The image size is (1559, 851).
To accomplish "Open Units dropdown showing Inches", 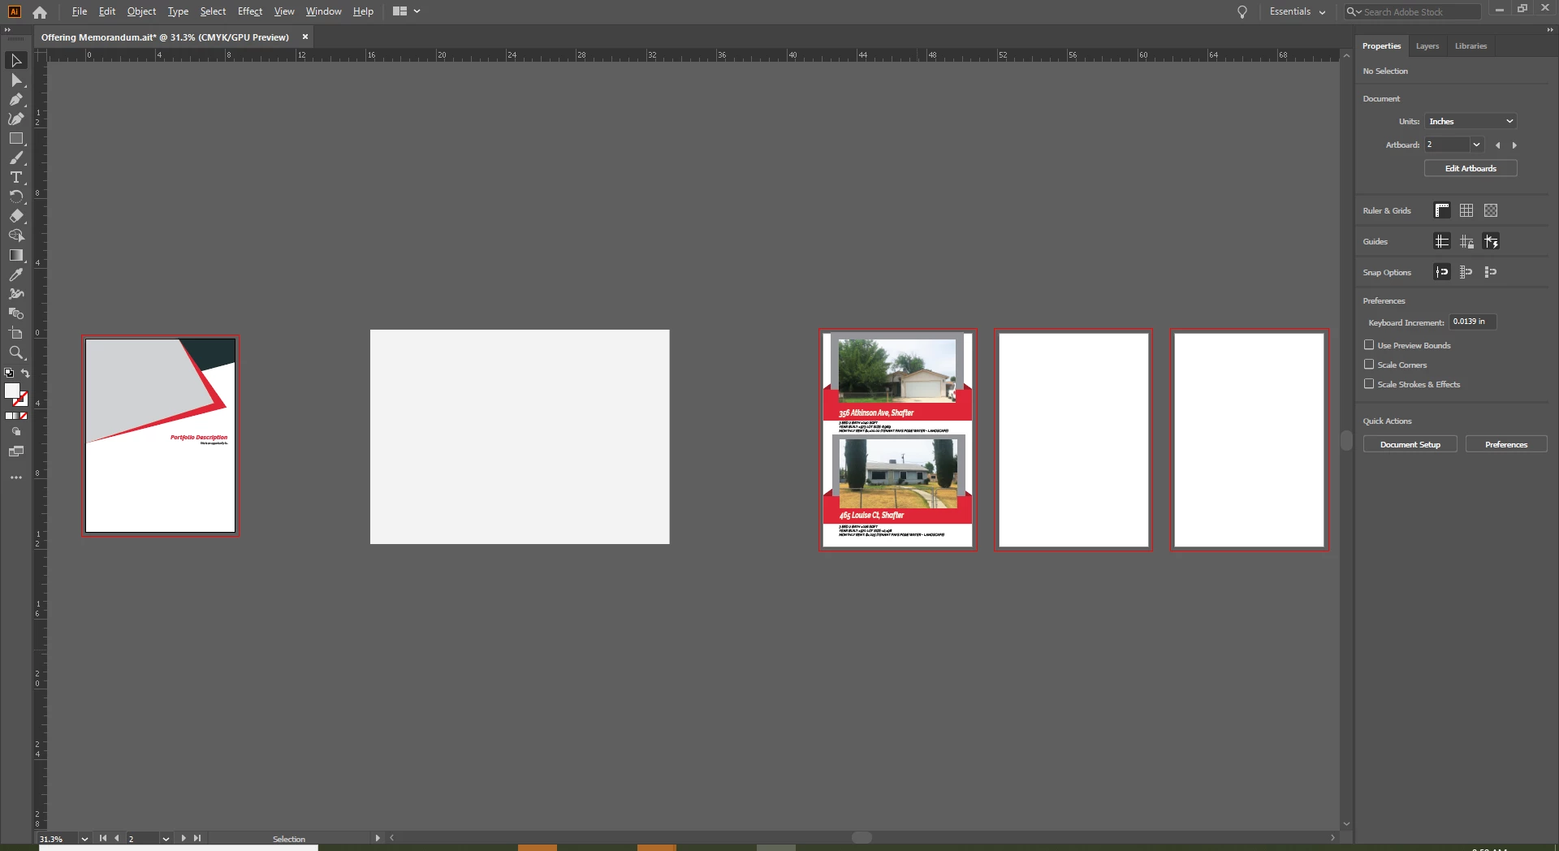I will [x=1470, y=122].
